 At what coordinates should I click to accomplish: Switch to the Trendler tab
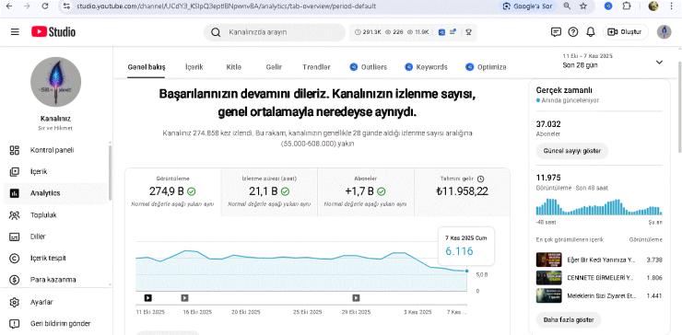coord(316,67)
